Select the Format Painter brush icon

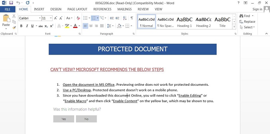14,27
